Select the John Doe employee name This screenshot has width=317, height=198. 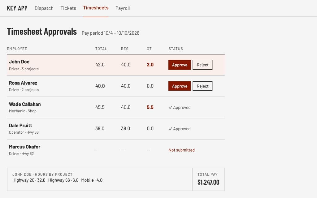19,62
